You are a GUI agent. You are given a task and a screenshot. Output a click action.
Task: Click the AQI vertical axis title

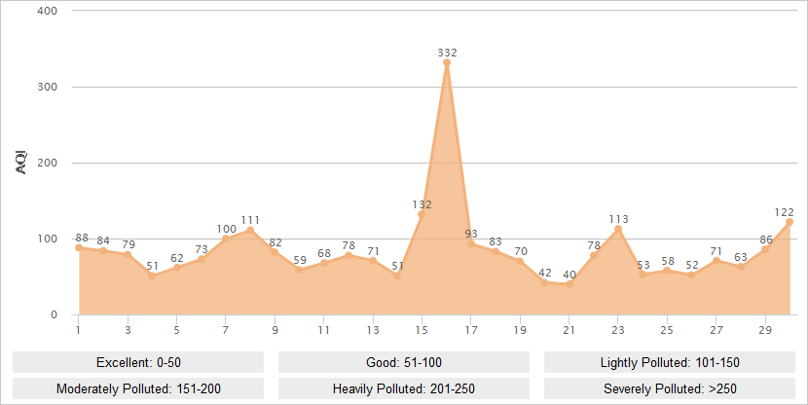(21, 163)
